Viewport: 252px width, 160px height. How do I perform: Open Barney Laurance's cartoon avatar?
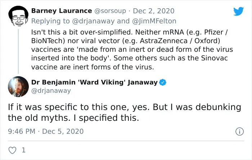pos(18,16)
